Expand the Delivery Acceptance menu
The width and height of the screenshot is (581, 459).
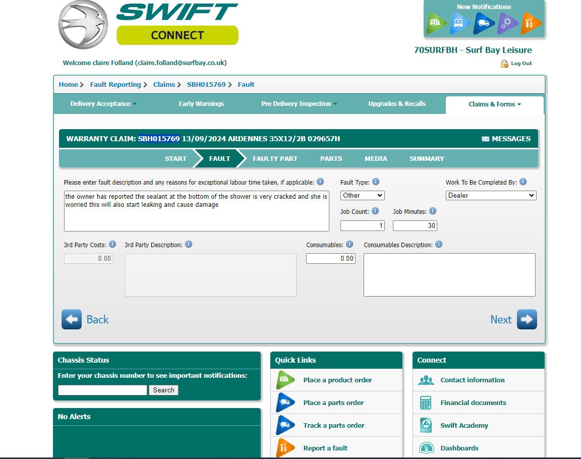tap(103, 104)
